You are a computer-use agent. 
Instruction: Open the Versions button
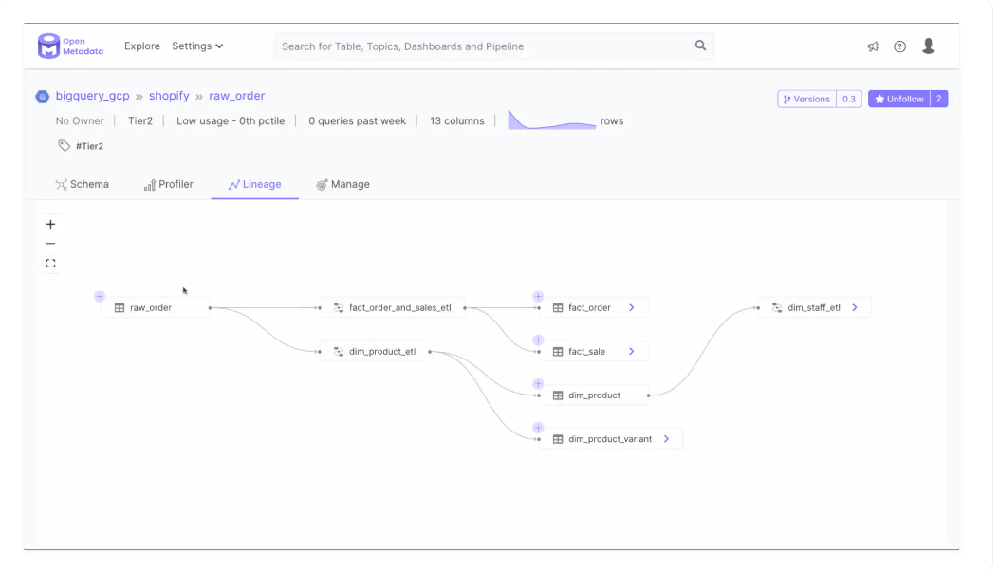[x=806, y=99]
